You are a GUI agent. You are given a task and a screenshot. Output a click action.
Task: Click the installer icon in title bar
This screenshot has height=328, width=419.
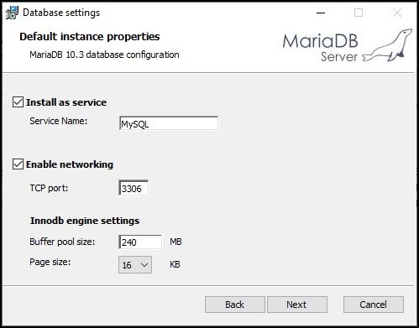[x=12, y=13]
